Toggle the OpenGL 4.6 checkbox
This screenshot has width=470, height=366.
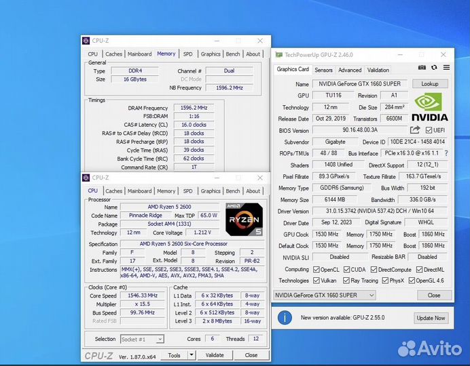(x=412, y=281)
